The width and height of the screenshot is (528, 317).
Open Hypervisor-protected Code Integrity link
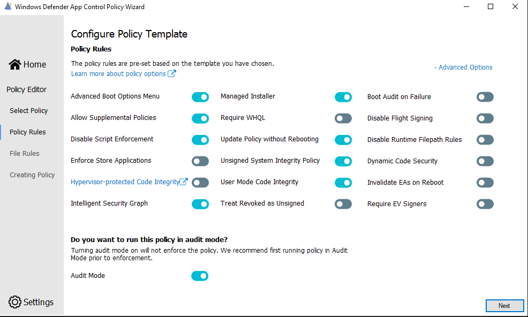pyautogui.click(x=125, y=182)
